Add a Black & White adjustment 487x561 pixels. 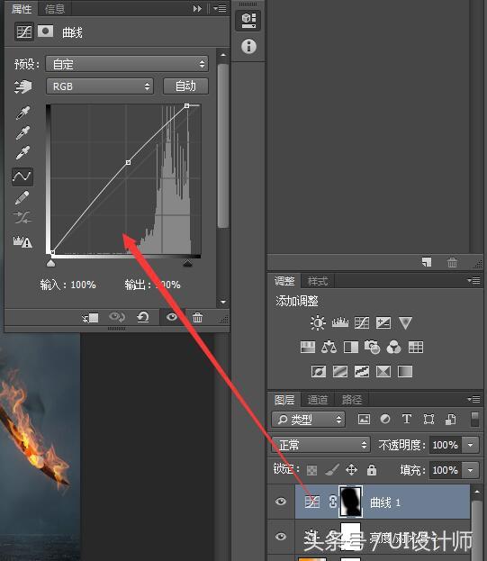[351, 347]
